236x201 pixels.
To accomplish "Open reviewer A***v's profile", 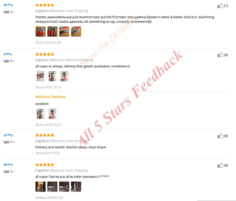I will [8, 135].
